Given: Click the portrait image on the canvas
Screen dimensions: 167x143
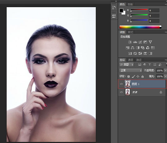Looking at the screenshot, I should [x=51, y=74].
